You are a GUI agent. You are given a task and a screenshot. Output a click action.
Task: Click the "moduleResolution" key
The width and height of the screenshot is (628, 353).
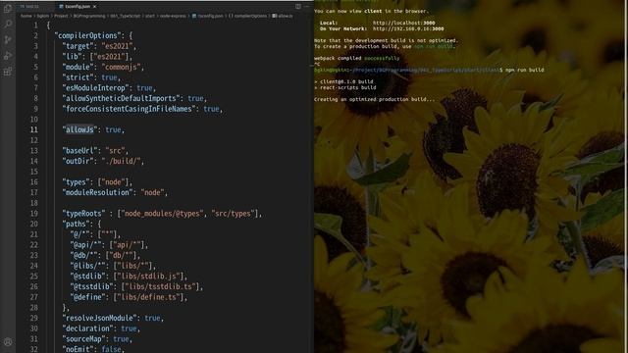pyautogui.click(x=97, y=192)
